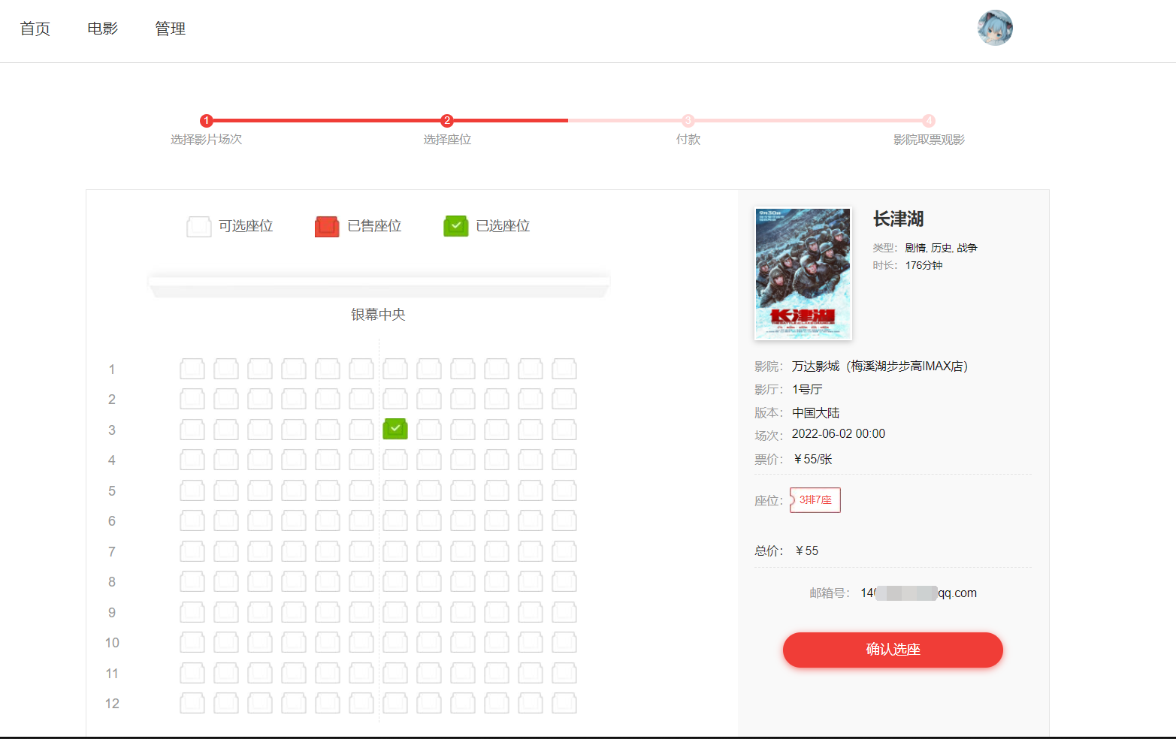The image size is (1176, 739).
Task: Deselect the green seat in row 3
Action: (x=395, y=429)
